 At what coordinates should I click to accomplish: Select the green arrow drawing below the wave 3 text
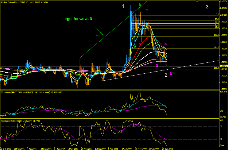click(x=100, y=31)
